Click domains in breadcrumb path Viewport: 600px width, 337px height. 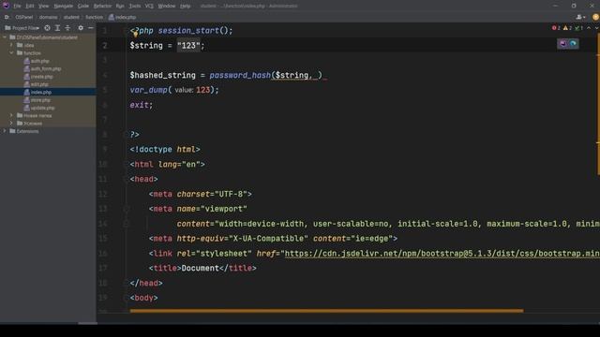tap(48, 17)
